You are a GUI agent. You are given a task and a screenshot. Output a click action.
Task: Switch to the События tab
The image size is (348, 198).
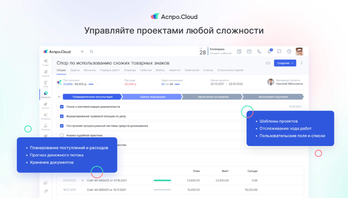coord(146,70)
